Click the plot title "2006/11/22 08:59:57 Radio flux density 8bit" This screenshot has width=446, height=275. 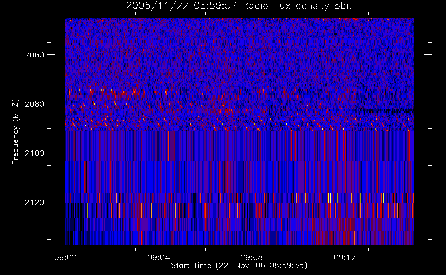tap(239, 6)
